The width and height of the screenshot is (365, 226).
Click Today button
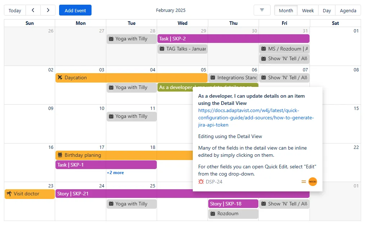15,10
